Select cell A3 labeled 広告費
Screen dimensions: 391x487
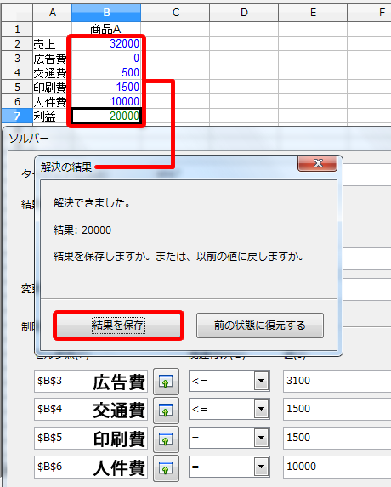(x=53, y=58)
